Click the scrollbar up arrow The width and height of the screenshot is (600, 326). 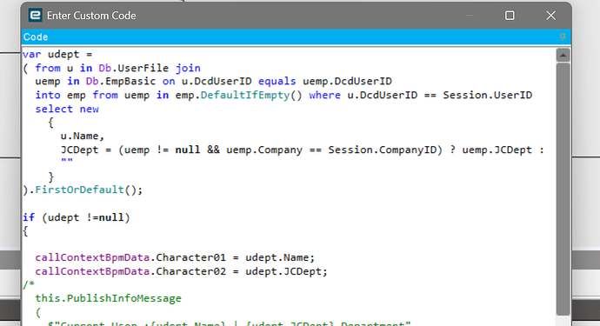[563, 56]
